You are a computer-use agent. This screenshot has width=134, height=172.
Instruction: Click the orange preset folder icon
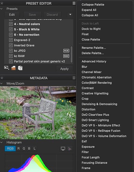pos(13,68)
